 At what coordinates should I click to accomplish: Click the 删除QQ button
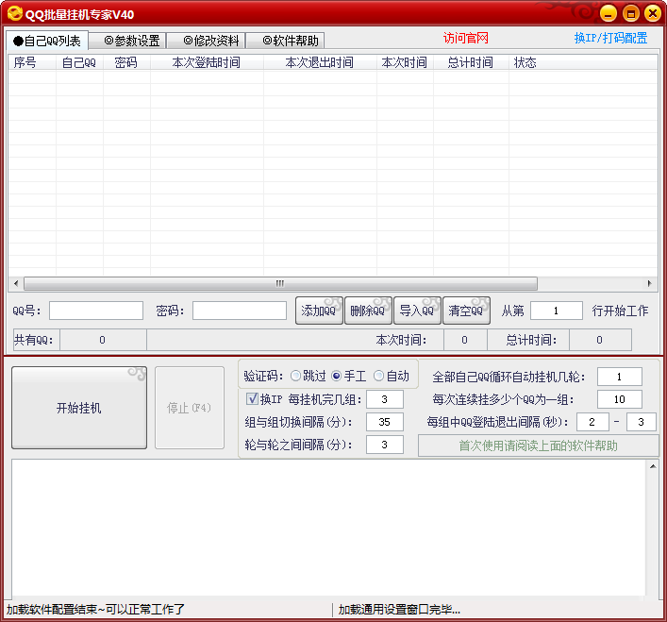coord(368,311)
